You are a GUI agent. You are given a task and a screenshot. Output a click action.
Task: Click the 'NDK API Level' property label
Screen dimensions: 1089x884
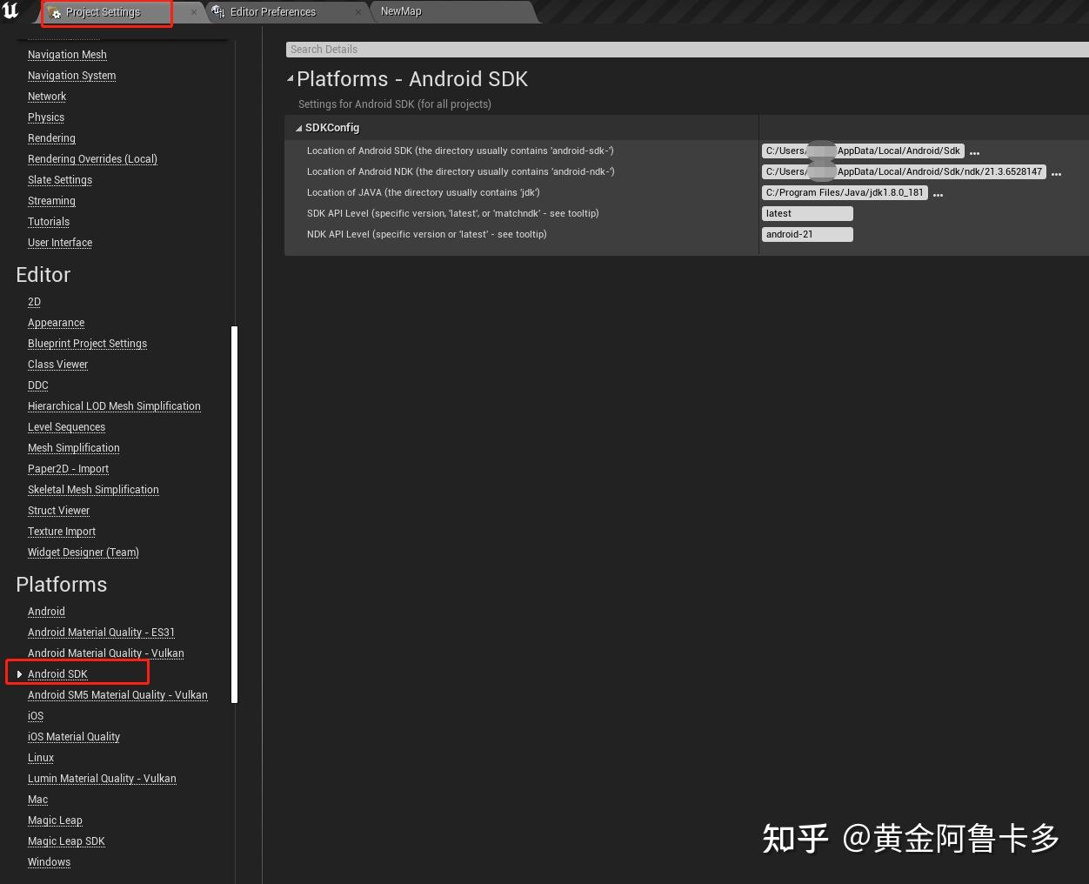tap(426, 234)
